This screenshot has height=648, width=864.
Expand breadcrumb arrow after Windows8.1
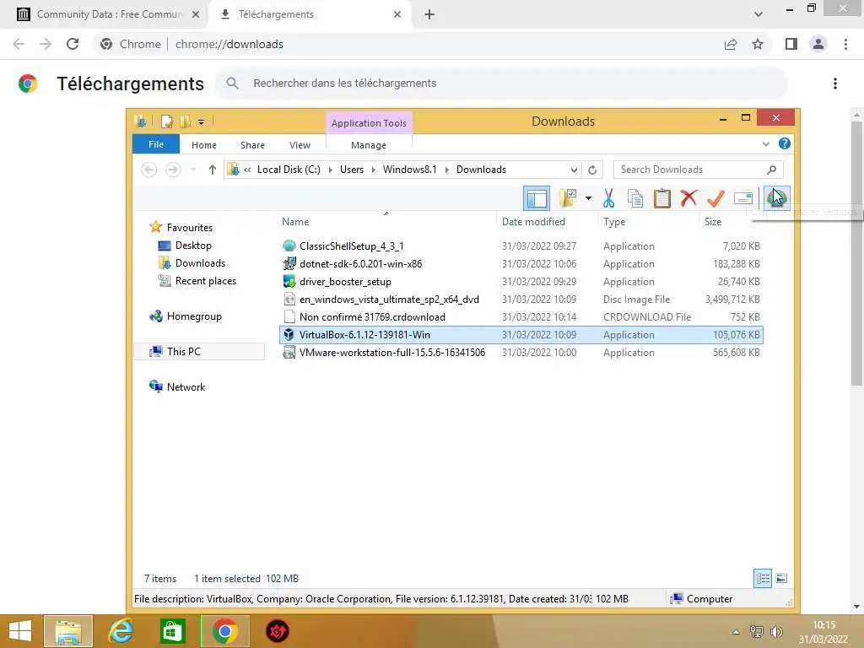click(447, 170)
